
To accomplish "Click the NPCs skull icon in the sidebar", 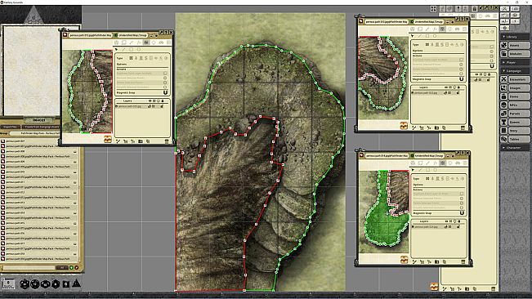I will (504, 105).
